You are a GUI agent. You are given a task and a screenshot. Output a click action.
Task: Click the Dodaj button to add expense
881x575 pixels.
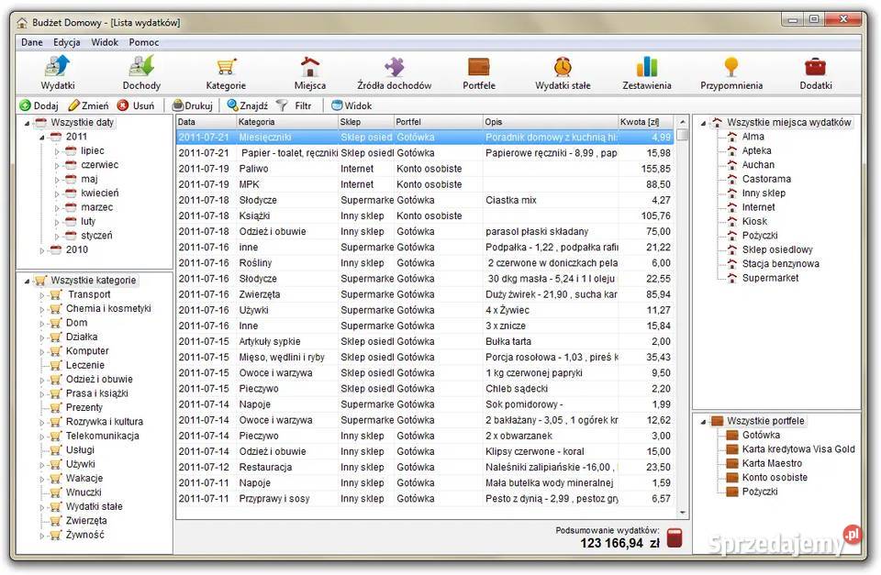pos(39,105)
